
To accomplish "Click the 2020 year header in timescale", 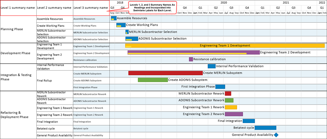I will click(223, 3).
